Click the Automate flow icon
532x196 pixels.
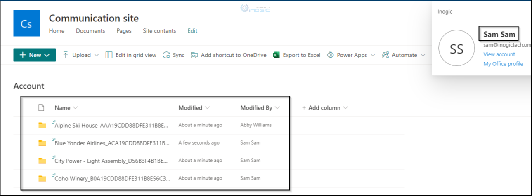click(x=385, y=55)
